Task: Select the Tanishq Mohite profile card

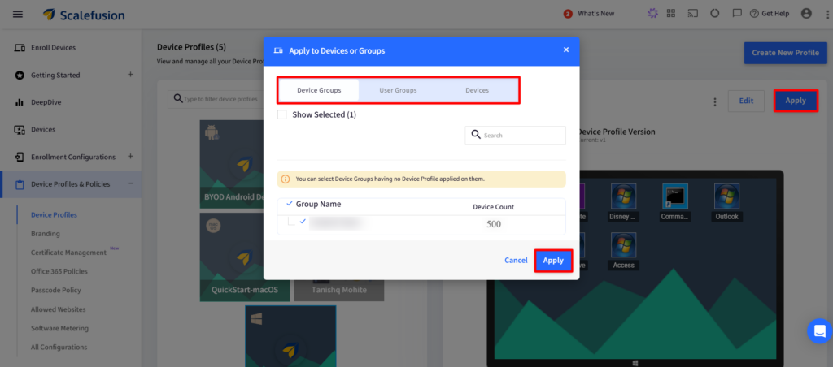Action: pyautogui.click(x=339, y=291)
